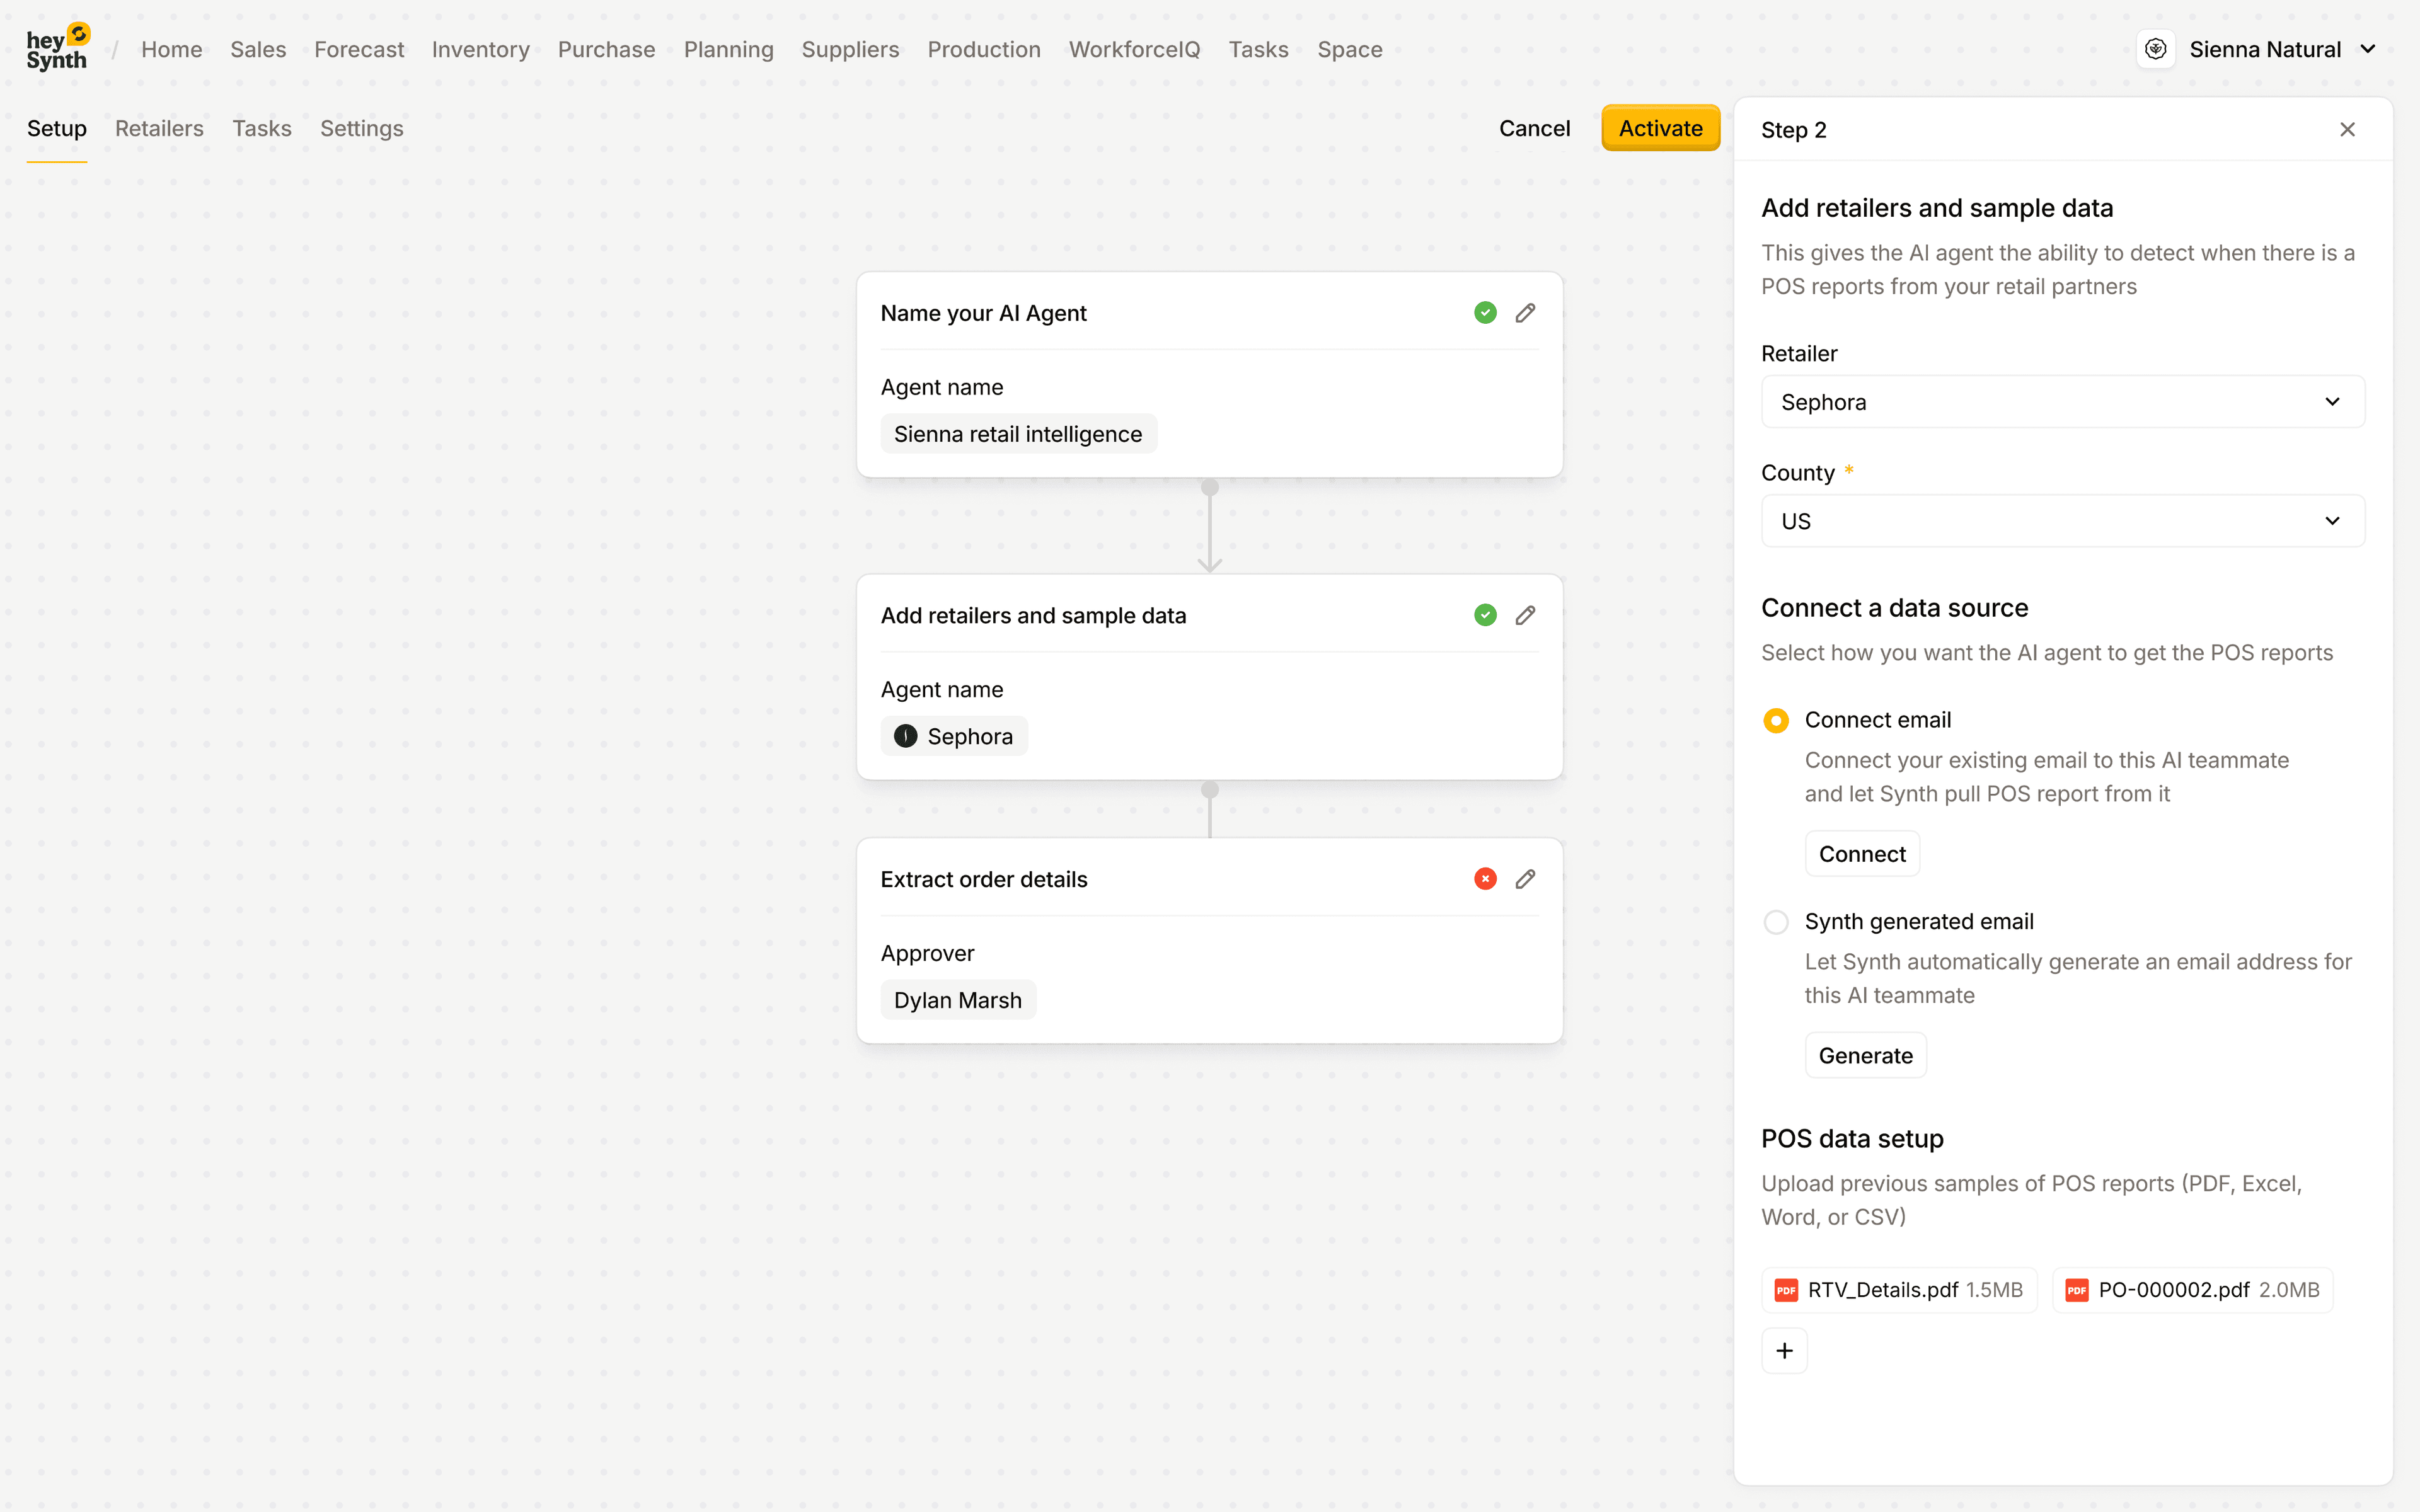Open the Extract order details edit pencil
Screen dimensions: 2420x1512
[x=1524, y=878]
